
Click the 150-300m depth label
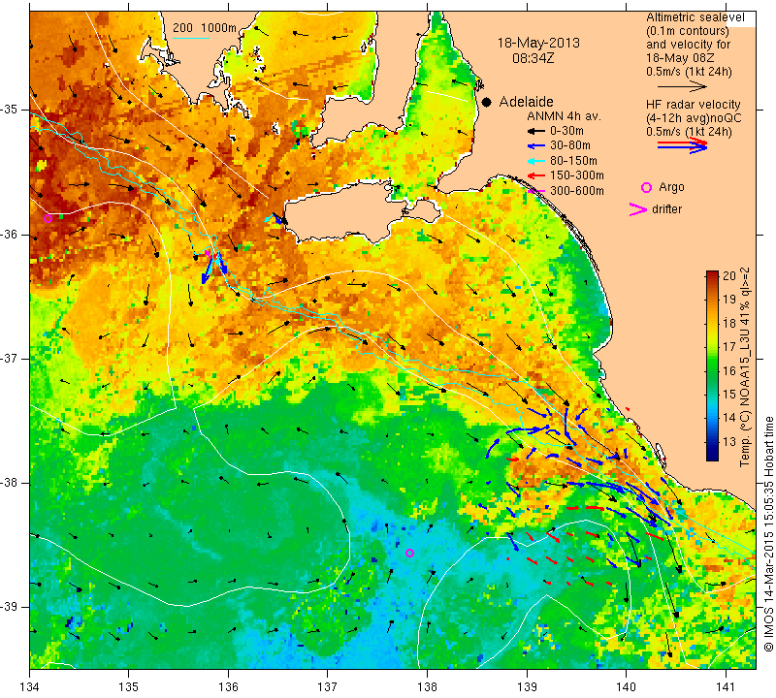coord(576,175)
